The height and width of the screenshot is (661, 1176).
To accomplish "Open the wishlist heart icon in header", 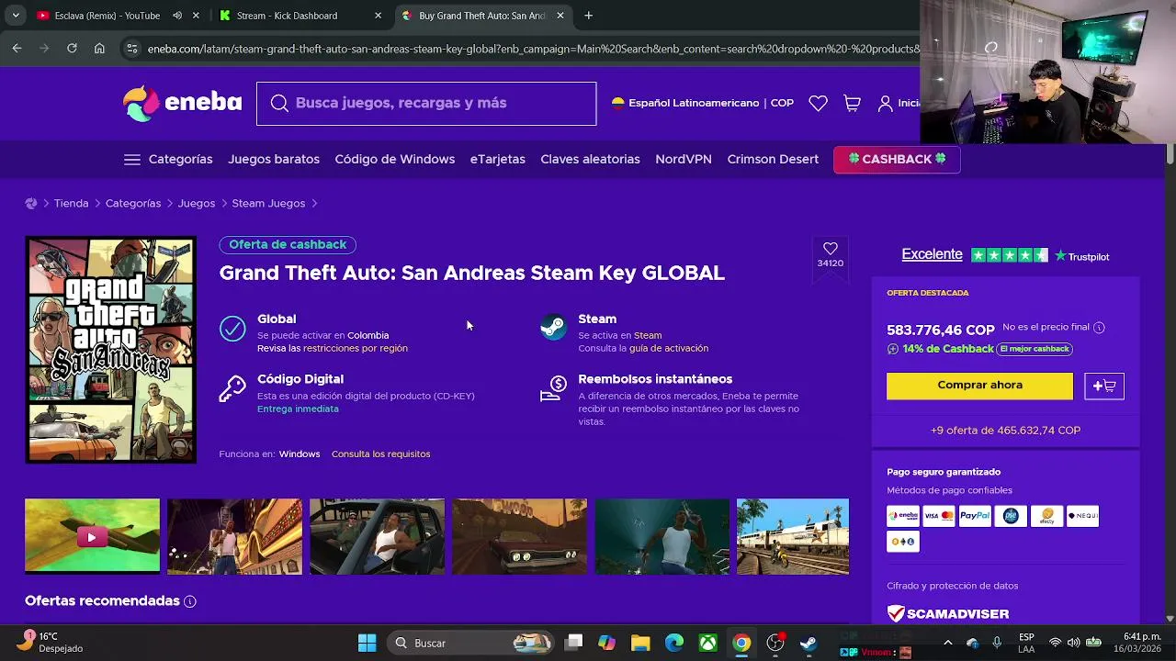I will (818, 104).
